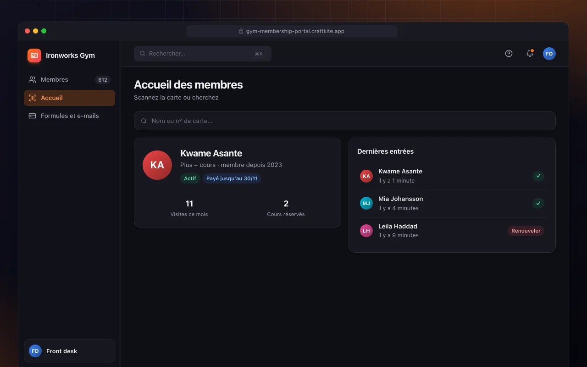
Task: Click Mia Johansson's MJ avatar
Action: coord(366,203)
